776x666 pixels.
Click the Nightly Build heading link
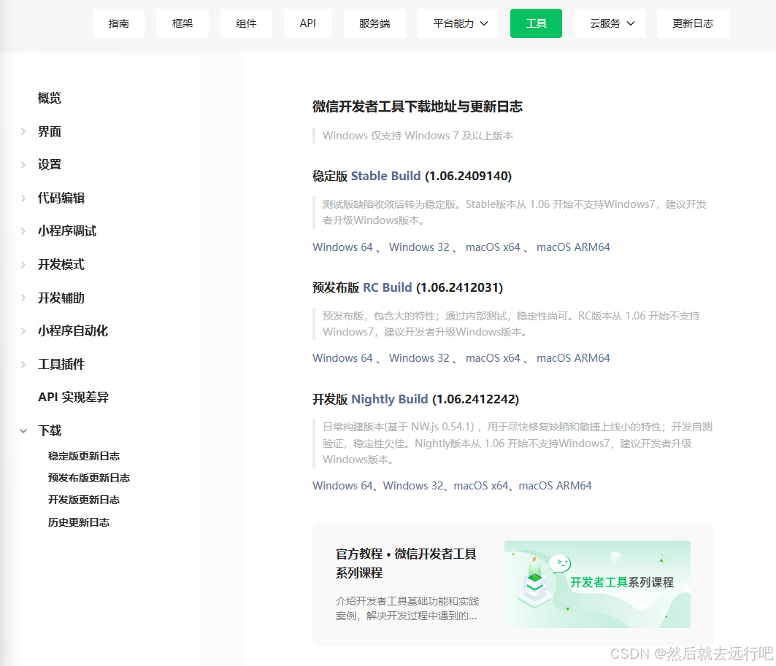click(x=390, y=400)
